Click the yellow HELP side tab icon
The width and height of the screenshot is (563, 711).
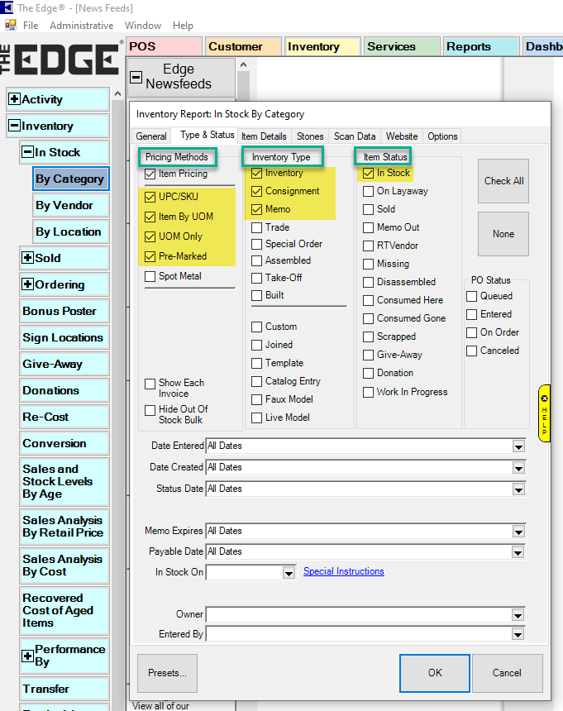click(544, 413)
